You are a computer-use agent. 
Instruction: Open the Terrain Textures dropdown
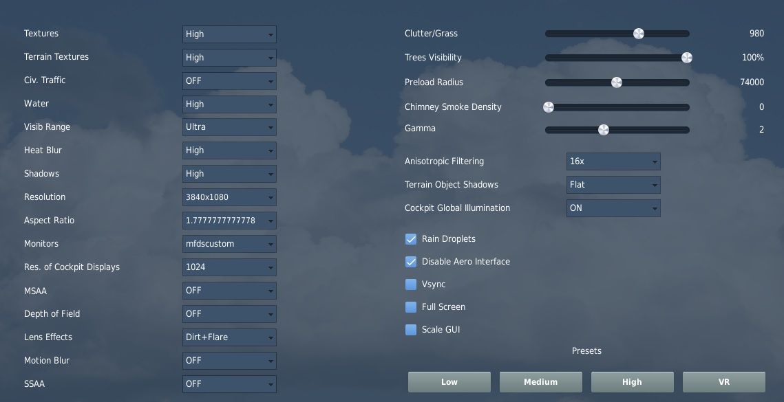pyautogui.click(x=229, y=58)
